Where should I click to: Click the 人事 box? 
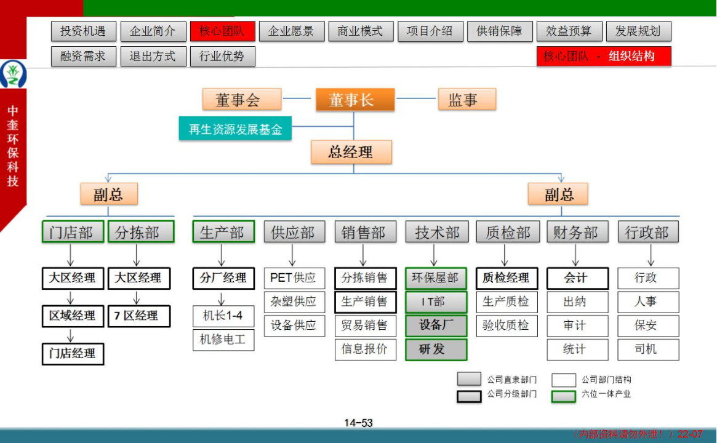[x=648, y=301]
